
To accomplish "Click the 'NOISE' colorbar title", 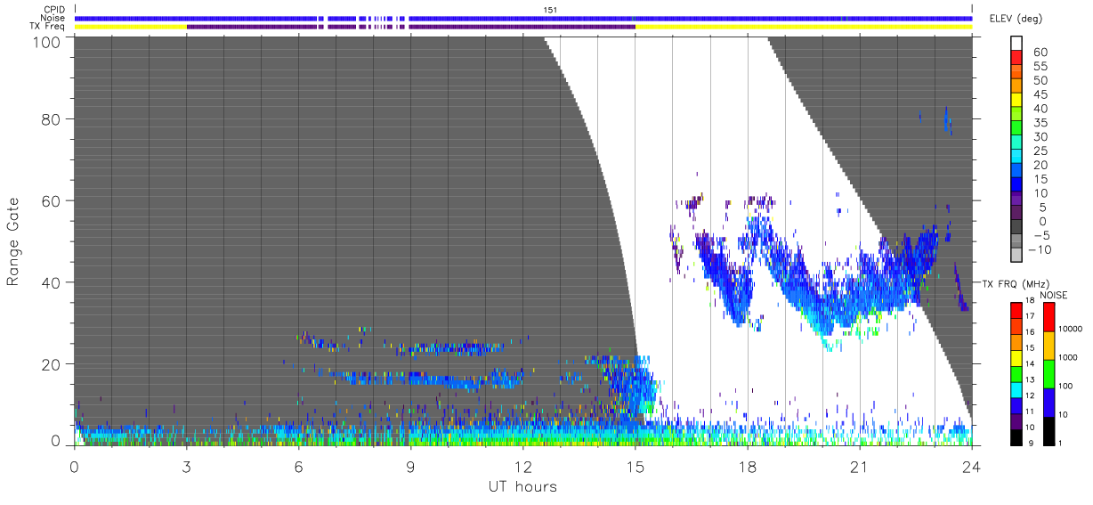I will point(1054,295).
